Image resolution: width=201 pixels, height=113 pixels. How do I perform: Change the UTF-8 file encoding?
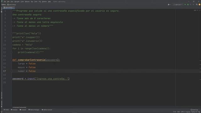[183, 112]
